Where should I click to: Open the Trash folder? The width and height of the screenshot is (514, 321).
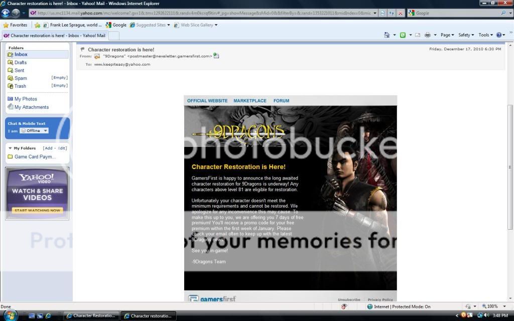click(20, 86)
